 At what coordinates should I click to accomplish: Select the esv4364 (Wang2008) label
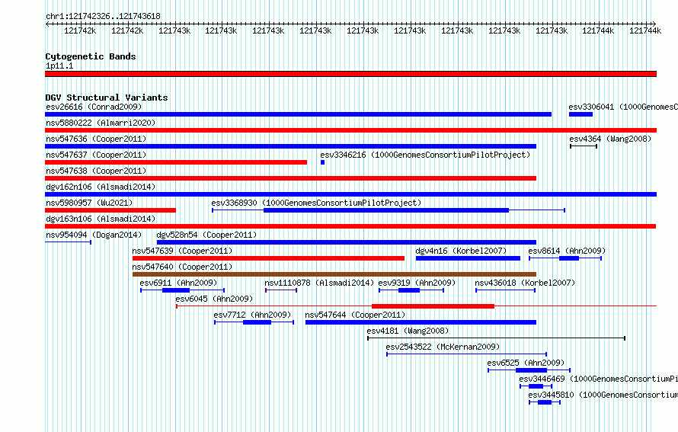click(x=610, y=139)
